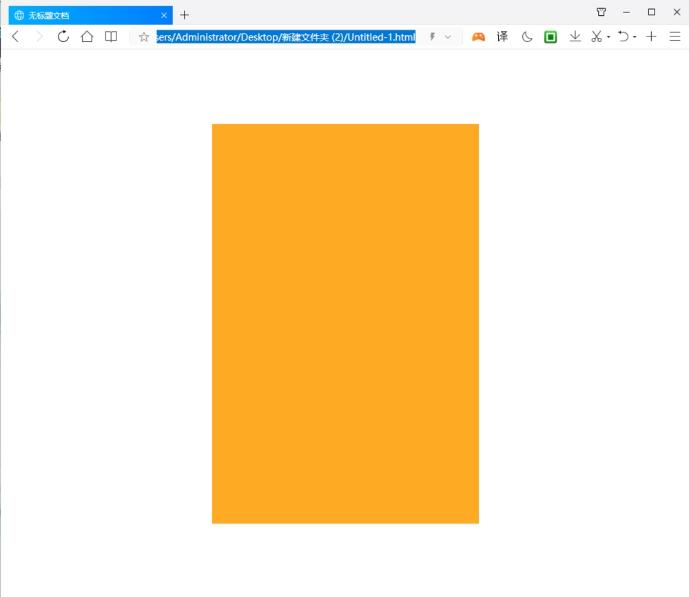The width and height of the screenshot is (689, 597).
Task: Open reading mode book icon
Action: point(111,36)
